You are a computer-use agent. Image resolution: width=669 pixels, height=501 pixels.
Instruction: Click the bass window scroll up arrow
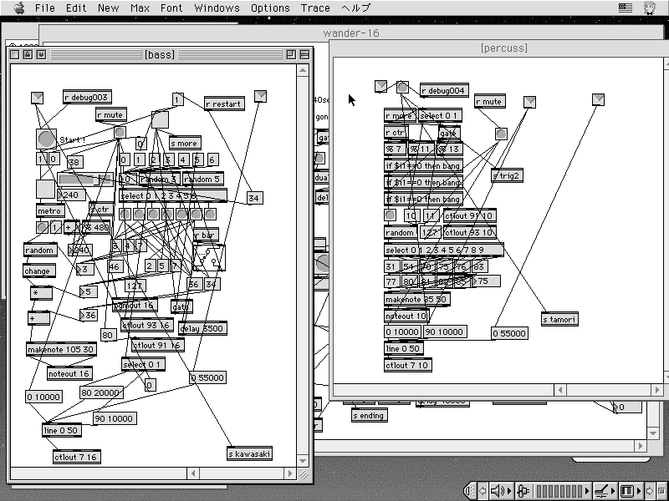(x=303, y=70)
